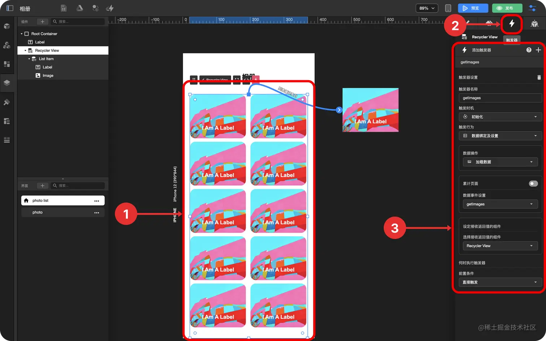
Task: Click drag handle dots above Recycler View
Action: coord(194,79)
